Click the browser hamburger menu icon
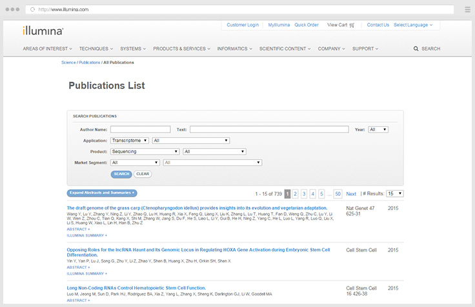475x307 pixels. pyautogui.click(x=467, y=10)
